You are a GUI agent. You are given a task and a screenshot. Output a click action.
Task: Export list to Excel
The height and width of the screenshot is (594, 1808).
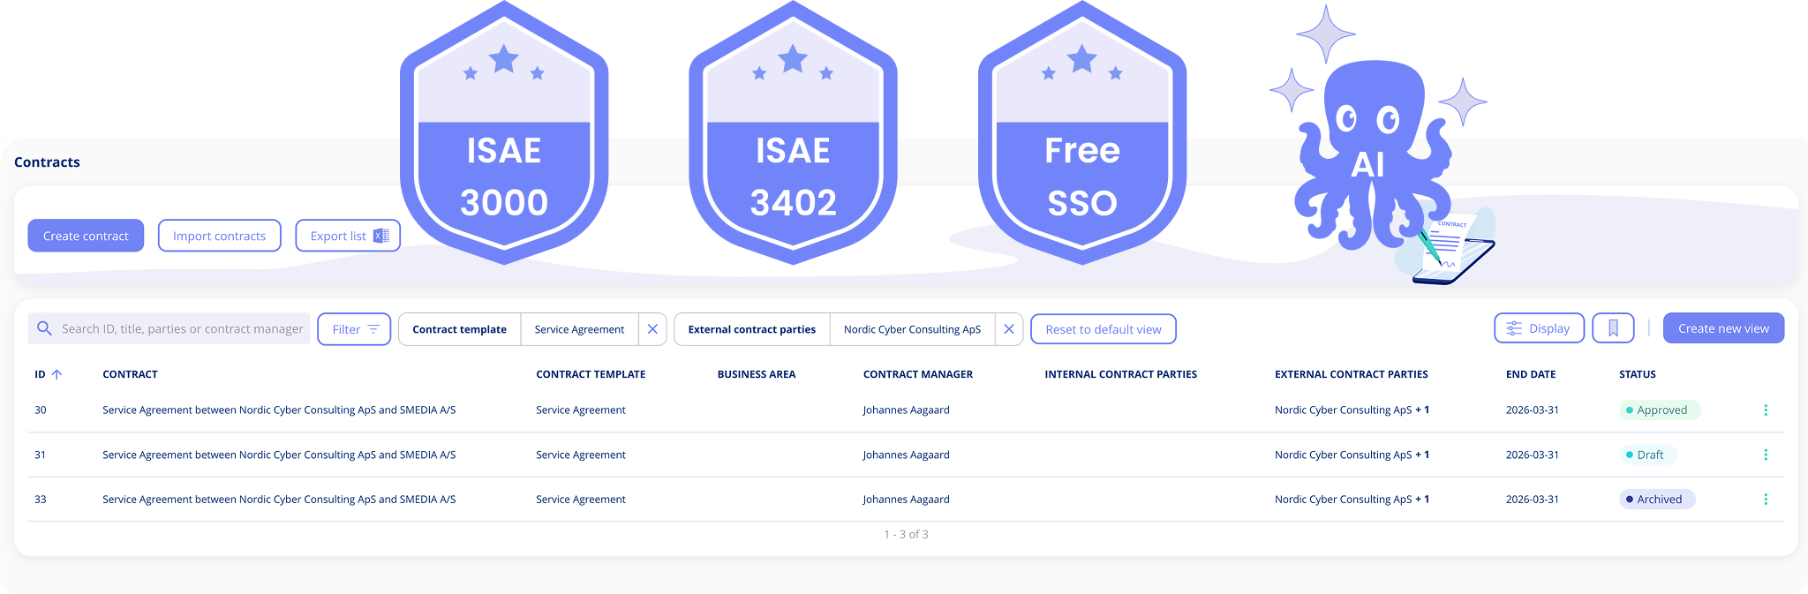coord(348,236)
